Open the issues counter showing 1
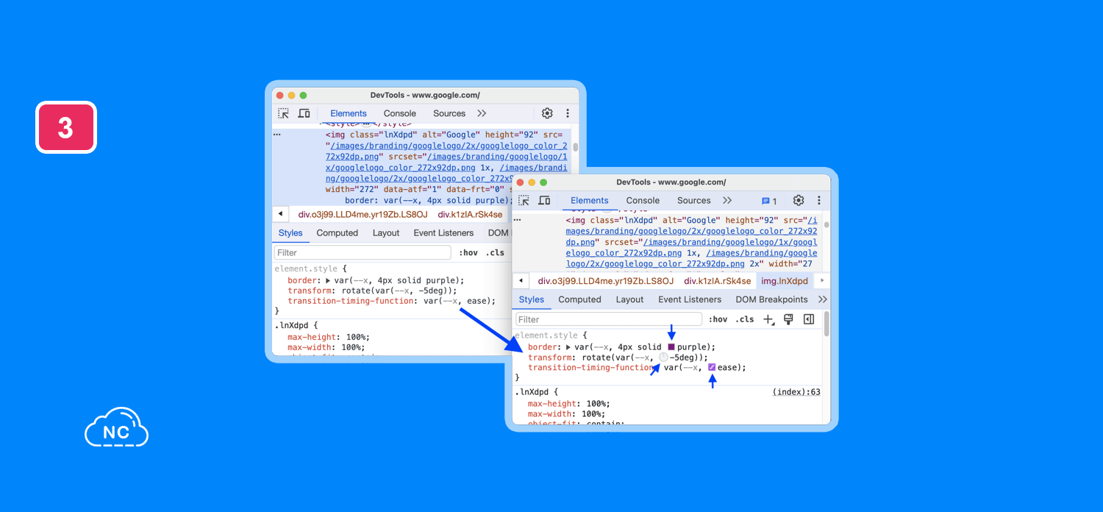 click(x=769, y=201)
